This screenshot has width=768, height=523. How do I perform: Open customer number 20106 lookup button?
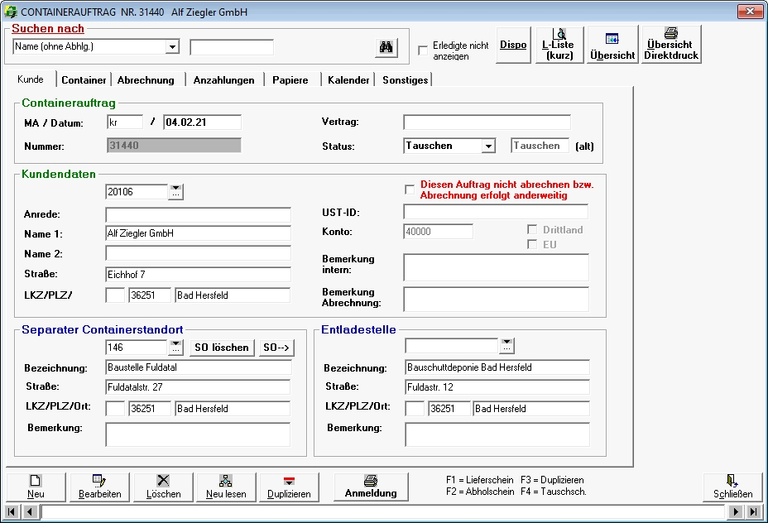[x=175, y=192]
